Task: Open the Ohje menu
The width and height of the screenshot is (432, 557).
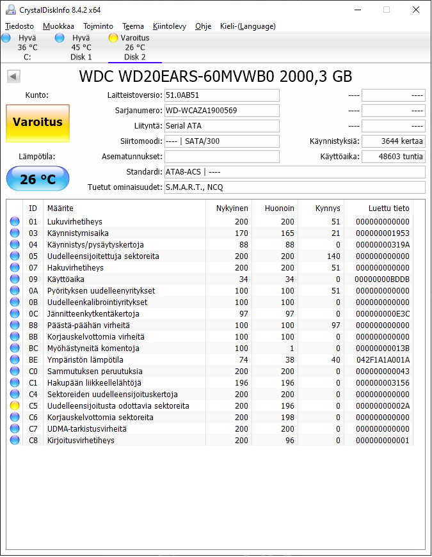Action: 203,26
